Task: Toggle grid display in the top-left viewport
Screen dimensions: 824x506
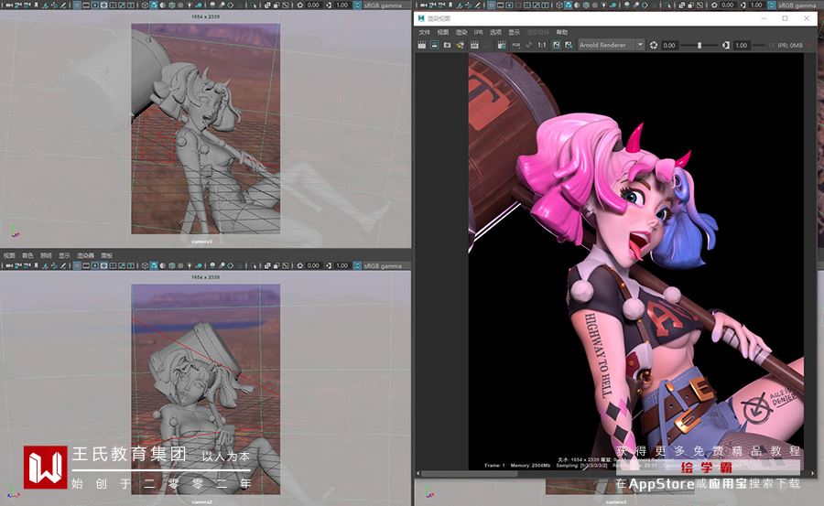Action: [x=77, y=5]
